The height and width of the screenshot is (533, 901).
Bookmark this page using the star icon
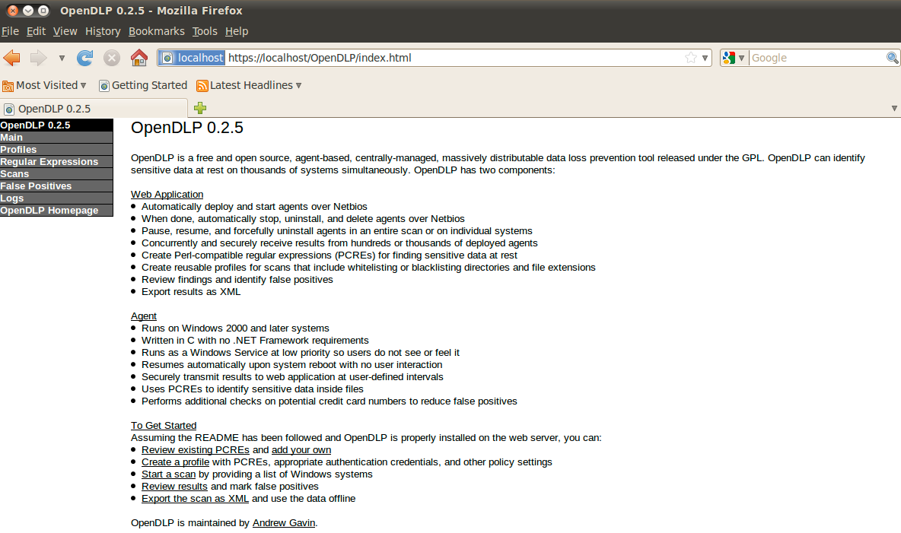pyautogui.click(x=691, y=57)
